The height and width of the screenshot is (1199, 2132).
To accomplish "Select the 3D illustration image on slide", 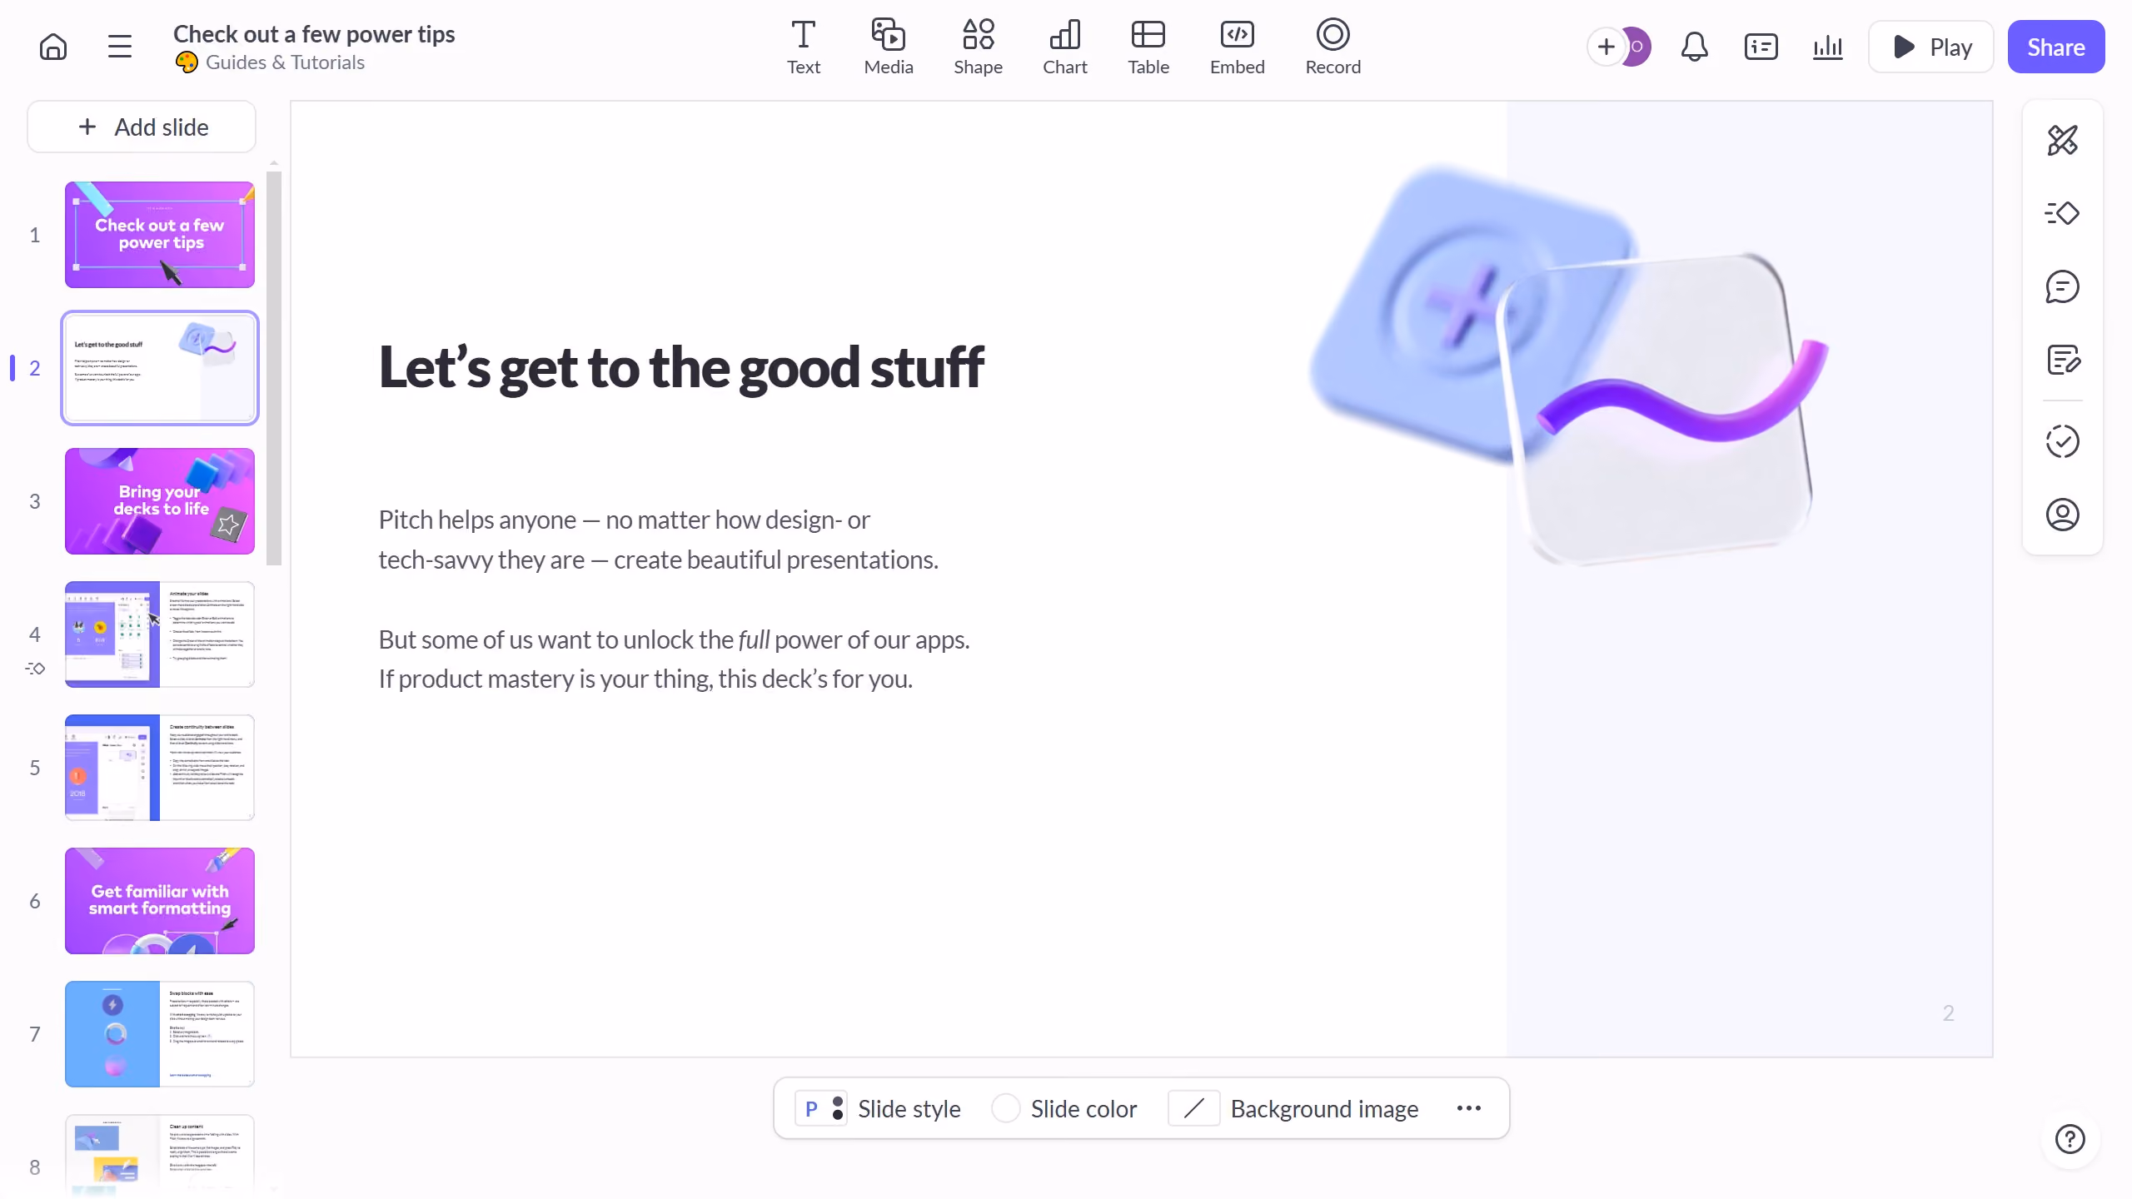I will coord(1569,365).
